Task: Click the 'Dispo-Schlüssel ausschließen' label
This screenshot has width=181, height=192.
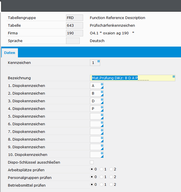Action: pos(34,162)
